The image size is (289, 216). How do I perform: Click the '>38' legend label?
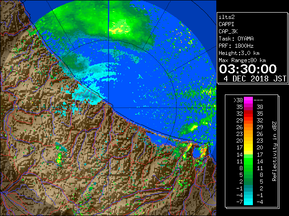(238, 100)
